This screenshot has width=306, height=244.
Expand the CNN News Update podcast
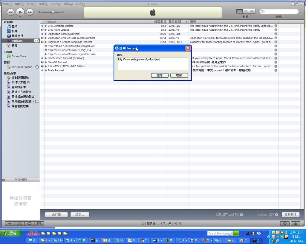(x=46, y=30)
